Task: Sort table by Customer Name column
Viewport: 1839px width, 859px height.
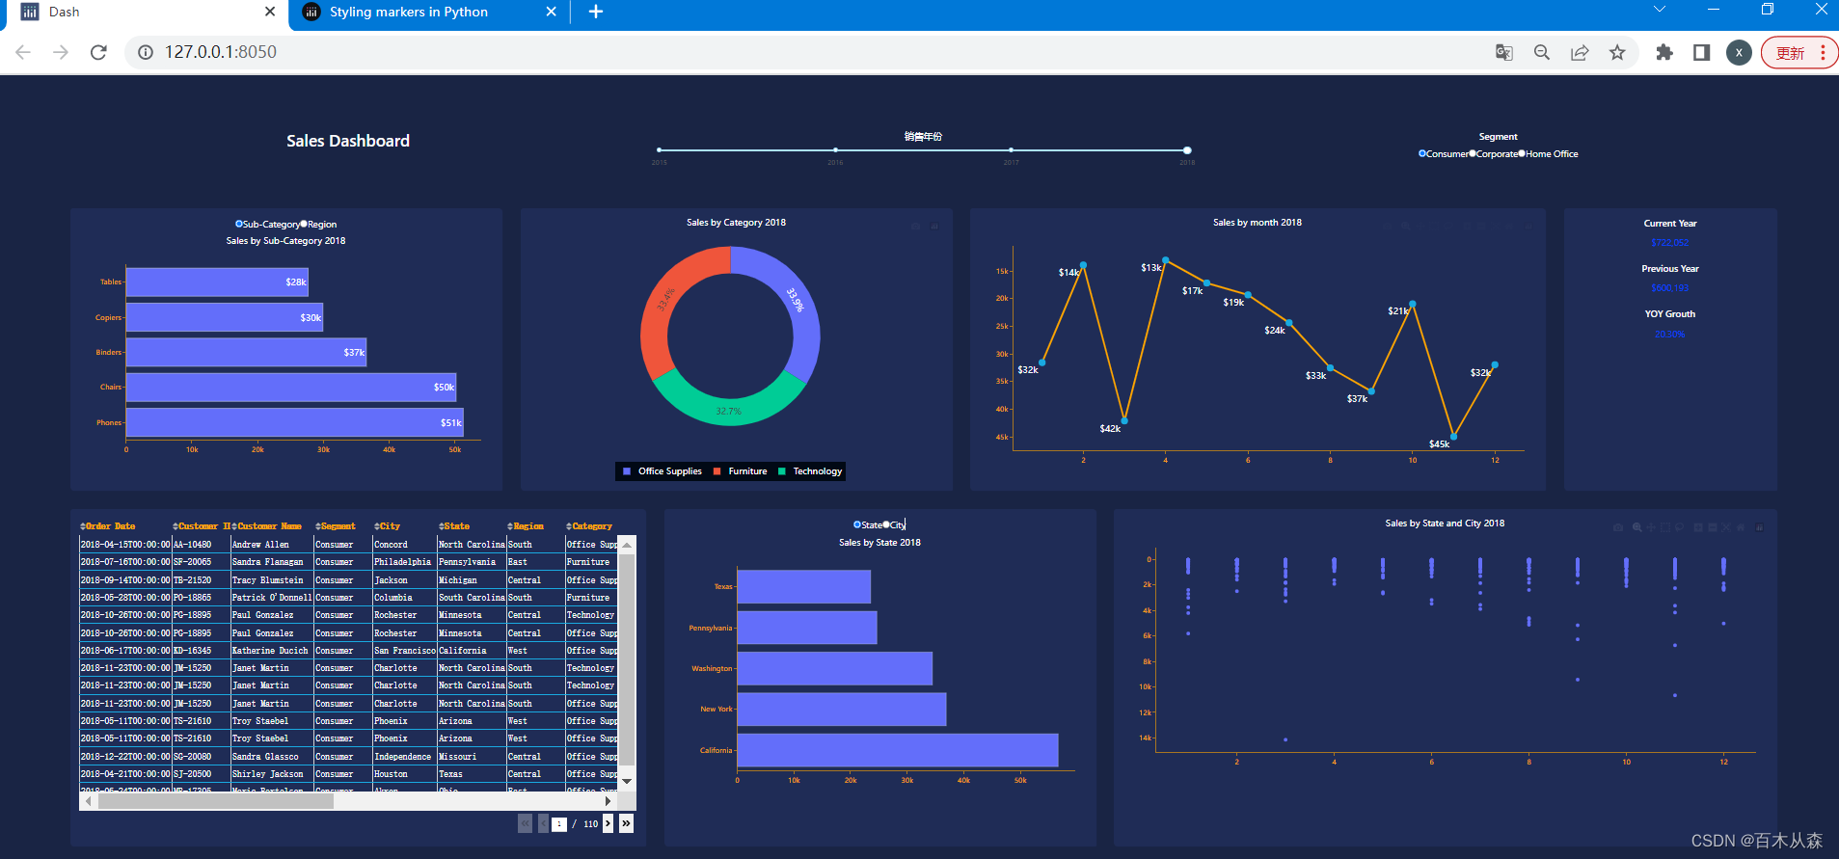Action: 234,526
